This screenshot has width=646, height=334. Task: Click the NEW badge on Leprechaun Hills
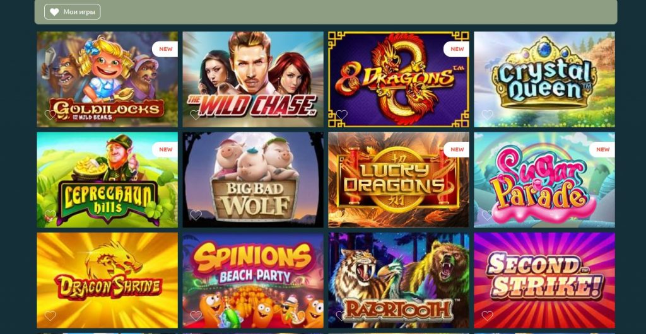coord(166,149)
